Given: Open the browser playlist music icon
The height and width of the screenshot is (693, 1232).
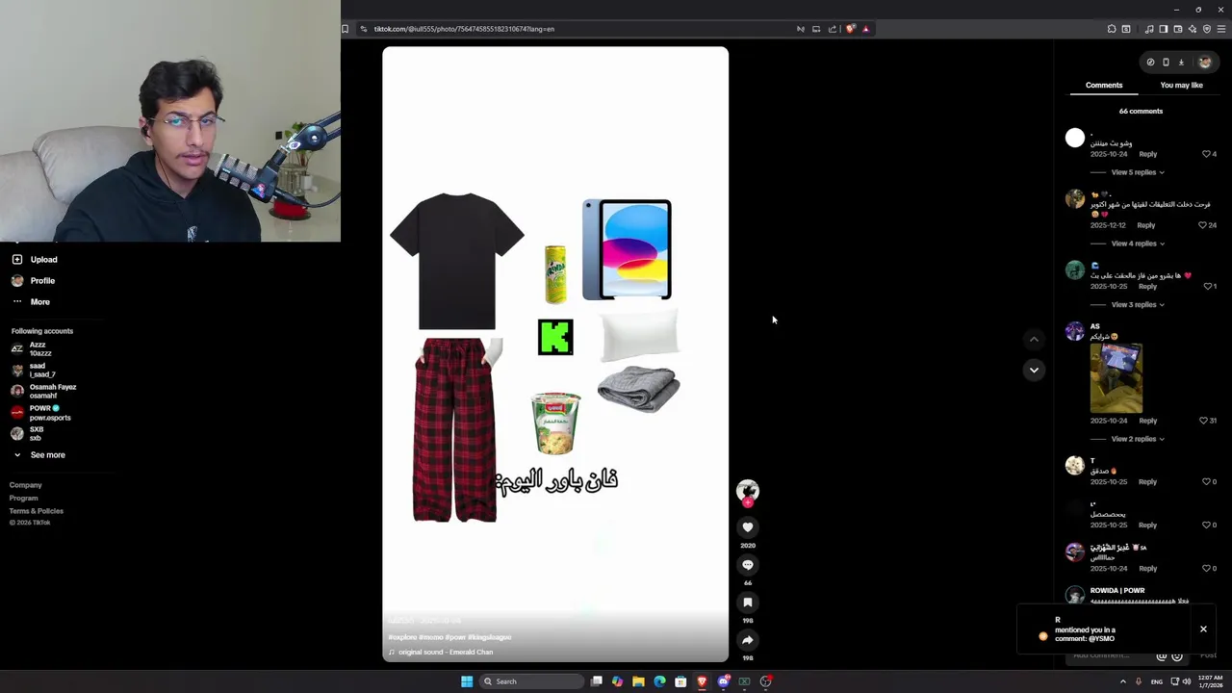Looking at the screenshot, I should coord(1149,29).
